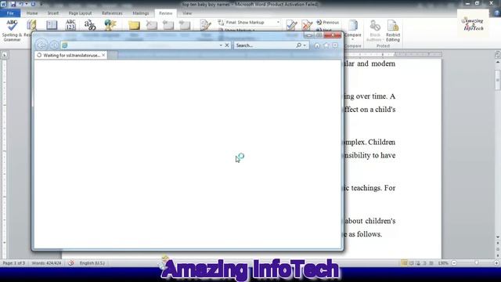Click Save in Quick Access Toolbar

pyautogui.click(x=13, y=4)
